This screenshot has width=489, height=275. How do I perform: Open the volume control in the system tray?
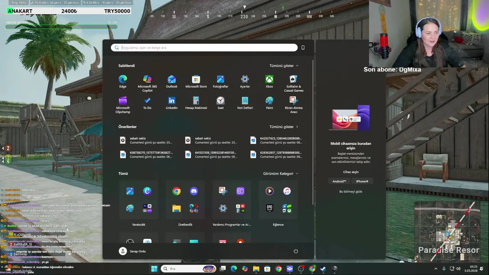pyautogui.click(x=458, y=269)
